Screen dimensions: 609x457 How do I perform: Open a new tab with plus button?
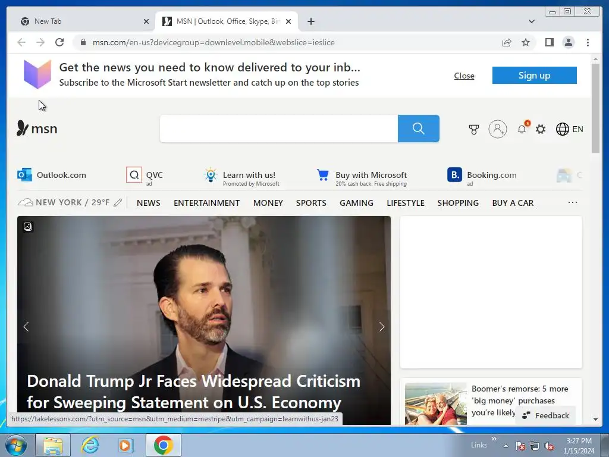[310, 21]
